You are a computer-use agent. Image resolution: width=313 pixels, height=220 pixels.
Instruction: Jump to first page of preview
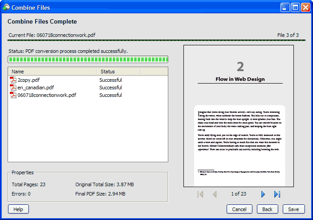point(200,194)
